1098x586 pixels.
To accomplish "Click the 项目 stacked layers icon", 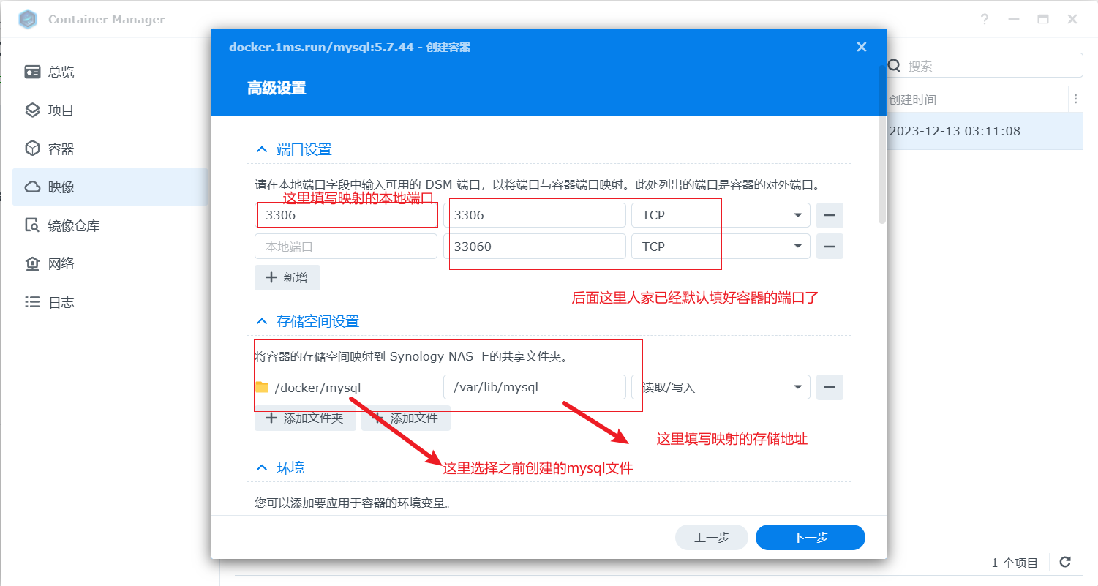I will coord(32,110).
